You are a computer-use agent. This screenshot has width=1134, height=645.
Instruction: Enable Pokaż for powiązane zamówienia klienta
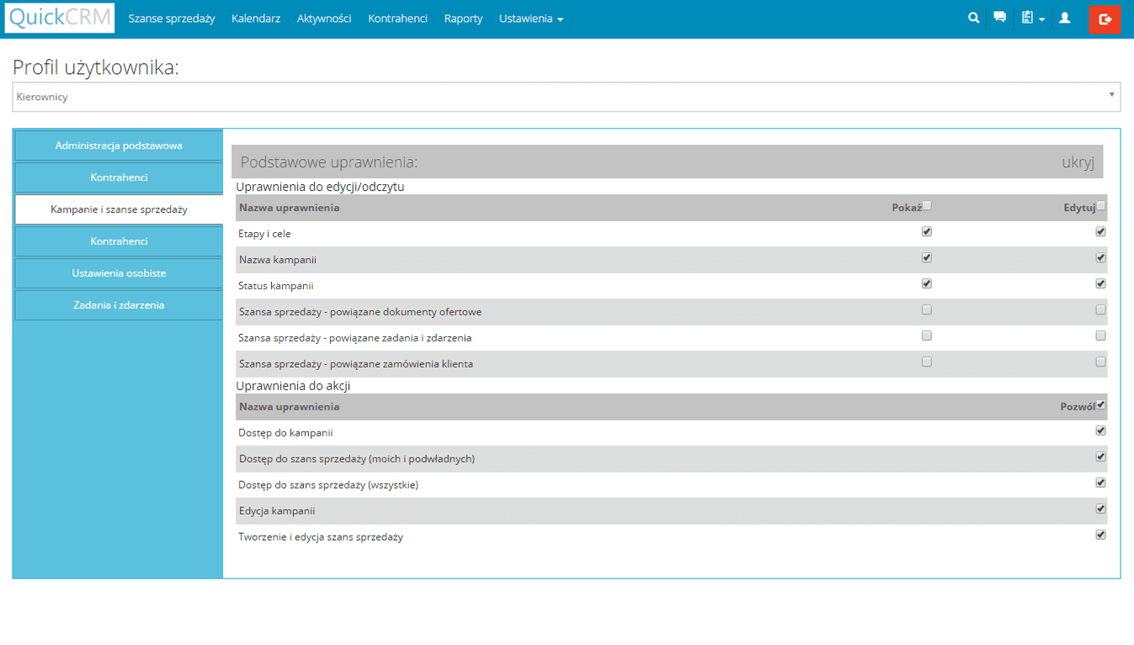(927, 362)
